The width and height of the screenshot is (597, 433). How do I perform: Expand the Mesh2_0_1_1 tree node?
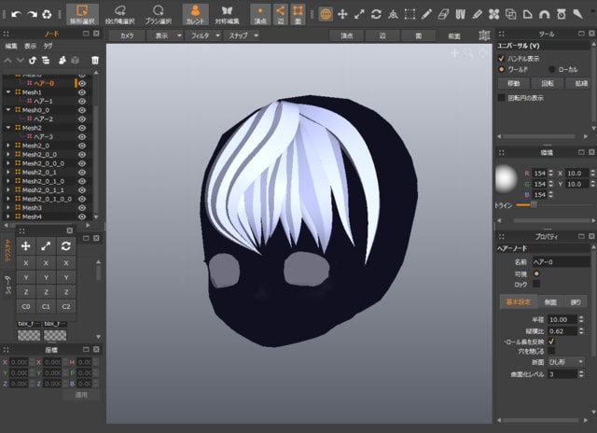(x=8, y=189)
